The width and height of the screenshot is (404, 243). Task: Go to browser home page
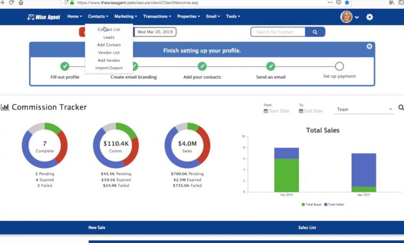tap(21, 3)
